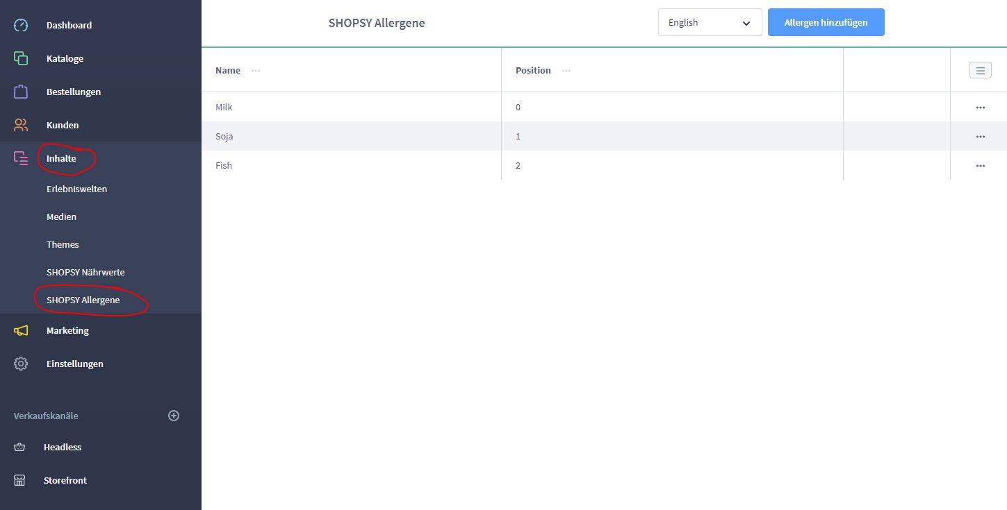
Task: Go to Medien submenu
Action: pyautogui.click(x=61, y=216)
